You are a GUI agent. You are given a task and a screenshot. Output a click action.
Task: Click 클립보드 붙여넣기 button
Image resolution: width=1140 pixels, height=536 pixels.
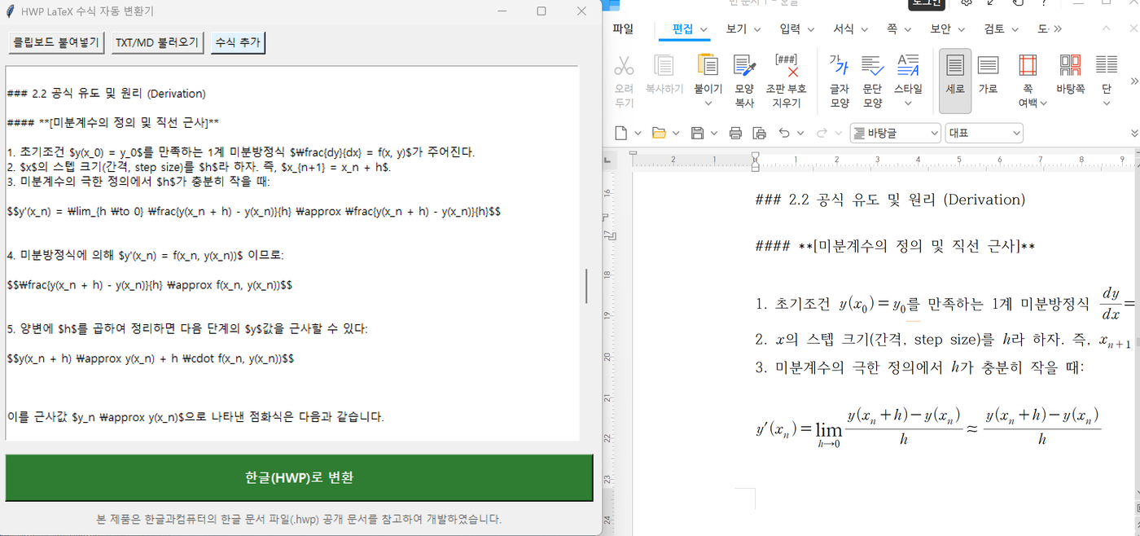pyautogui.click(x=56, y=42)
